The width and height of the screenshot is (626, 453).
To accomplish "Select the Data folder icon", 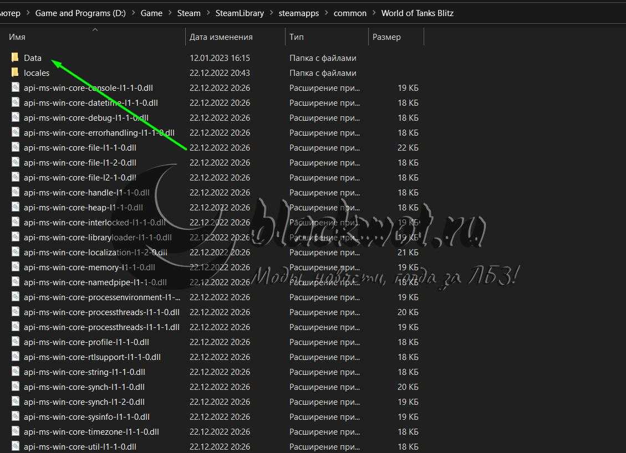I will (15, 58).
